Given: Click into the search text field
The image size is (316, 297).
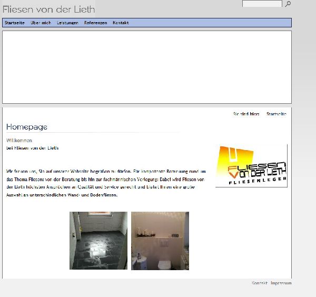Looking at the screenshot, I should 262,4.
